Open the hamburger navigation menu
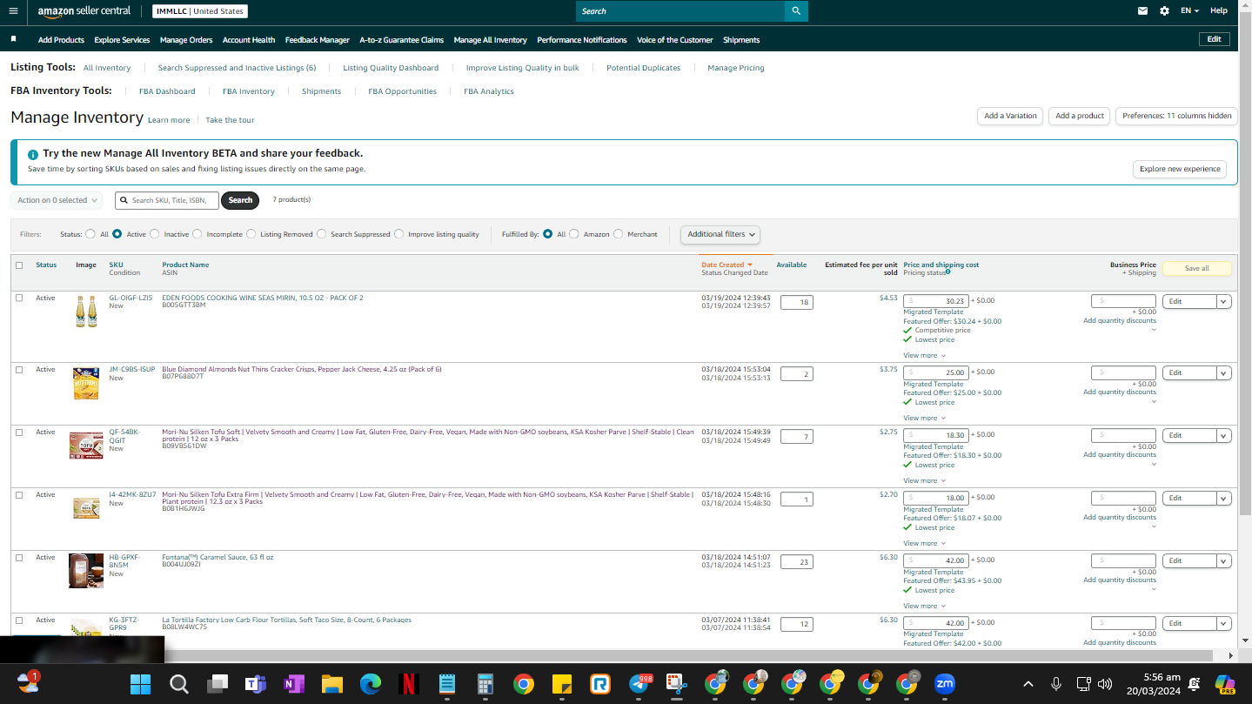The width and height of the screenshot is (1252, 704). coord(13,11)
